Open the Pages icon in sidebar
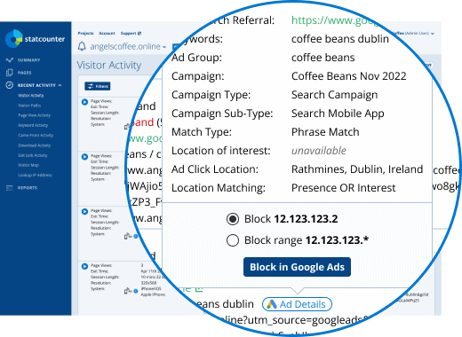Viewport: 462px width, 337px height. pyautogui.click(x=10, y=73)
